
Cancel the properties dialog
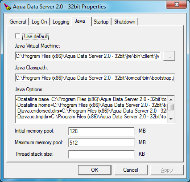pos(131,170)
